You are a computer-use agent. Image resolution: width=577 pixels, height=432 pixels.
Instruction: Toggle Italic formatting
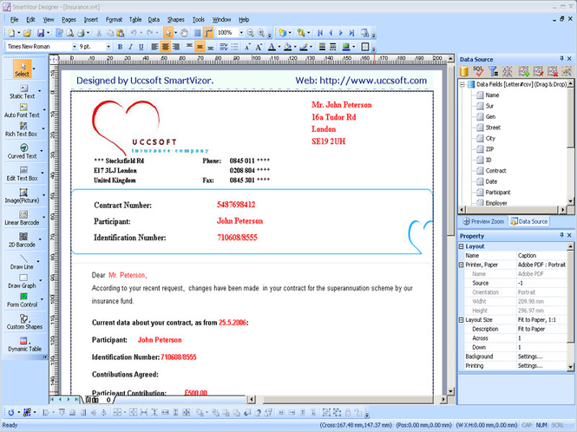(x=130, y=47)
